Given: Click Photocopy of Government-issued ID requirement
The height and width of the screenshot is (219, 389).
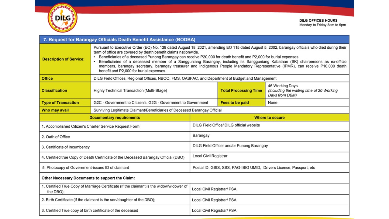Looking at the screenshot, I should (85, 168).
